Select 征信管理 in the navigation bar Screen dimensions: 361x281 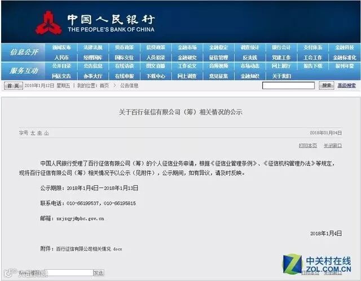pos(218,58)
